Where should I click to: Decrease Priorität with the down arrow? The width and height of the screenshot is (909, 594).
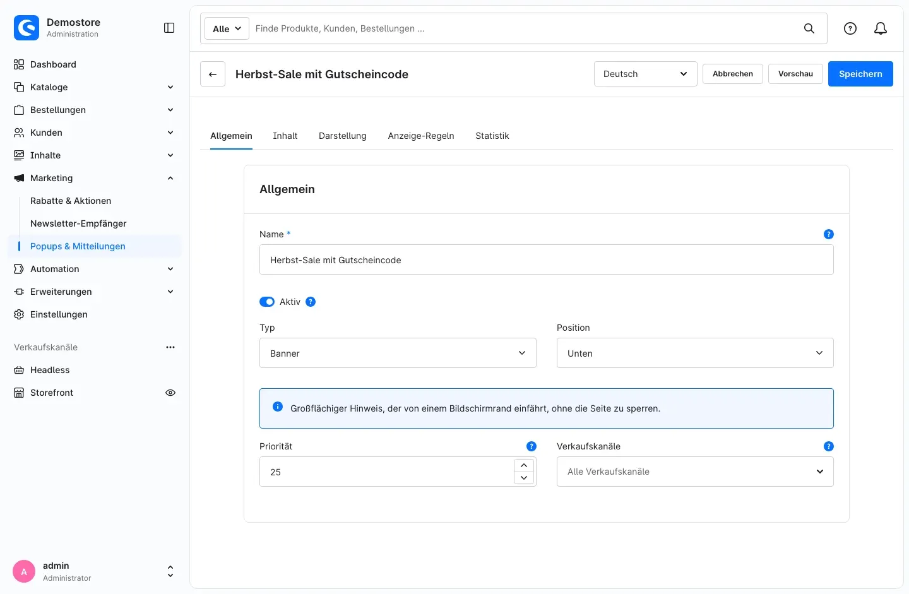[x=524, y=478]
